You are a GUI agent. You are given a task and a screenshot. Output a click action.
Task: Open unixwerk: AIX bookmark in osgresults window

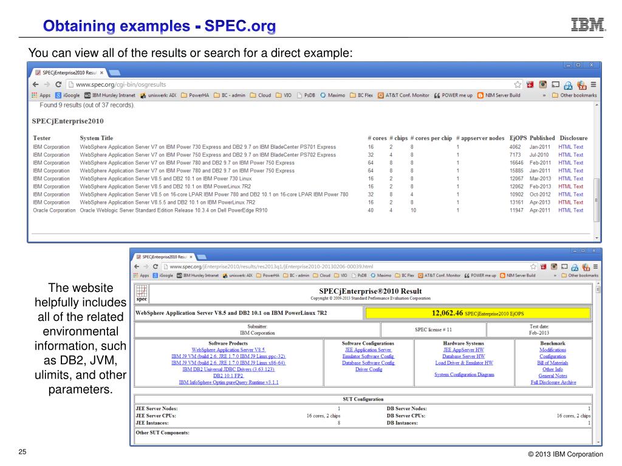(159, 95)
